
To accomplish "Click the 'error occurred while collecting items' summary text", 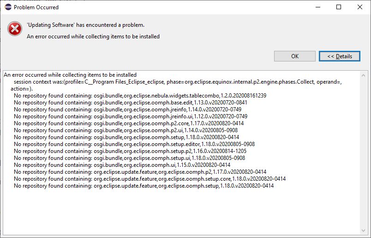I will [93, 37].
